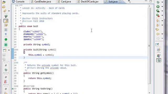Open Debug button dropdown arrow
The image size is (168, 94).
pos(162,2)
